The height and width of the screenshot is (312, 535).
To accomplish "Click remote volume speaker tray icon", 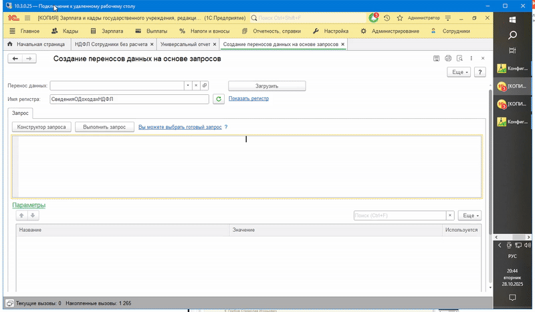I will tap(527, 245).
